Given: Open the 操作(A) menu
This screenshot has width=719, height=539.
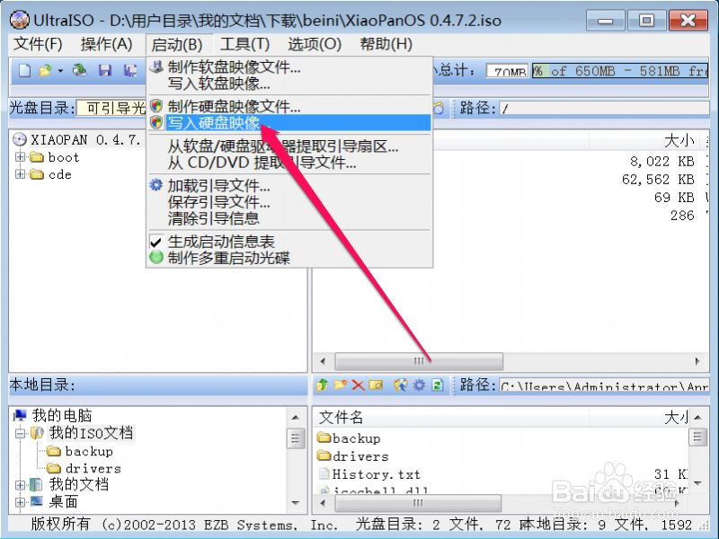Looking at the screenshot, I should 106,44.
